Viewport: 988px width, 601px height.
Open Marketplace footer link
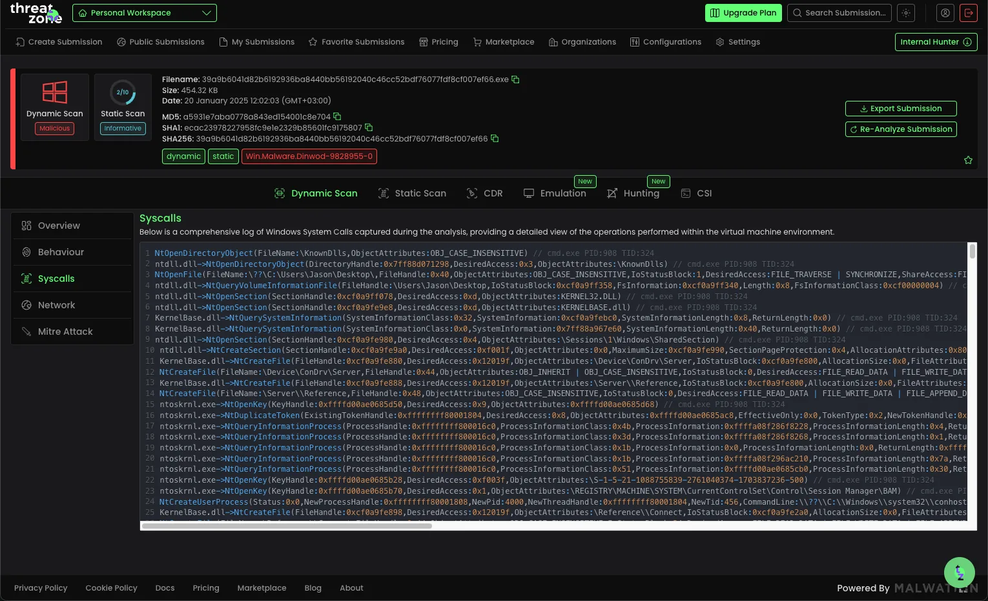(x=262, y=588)
